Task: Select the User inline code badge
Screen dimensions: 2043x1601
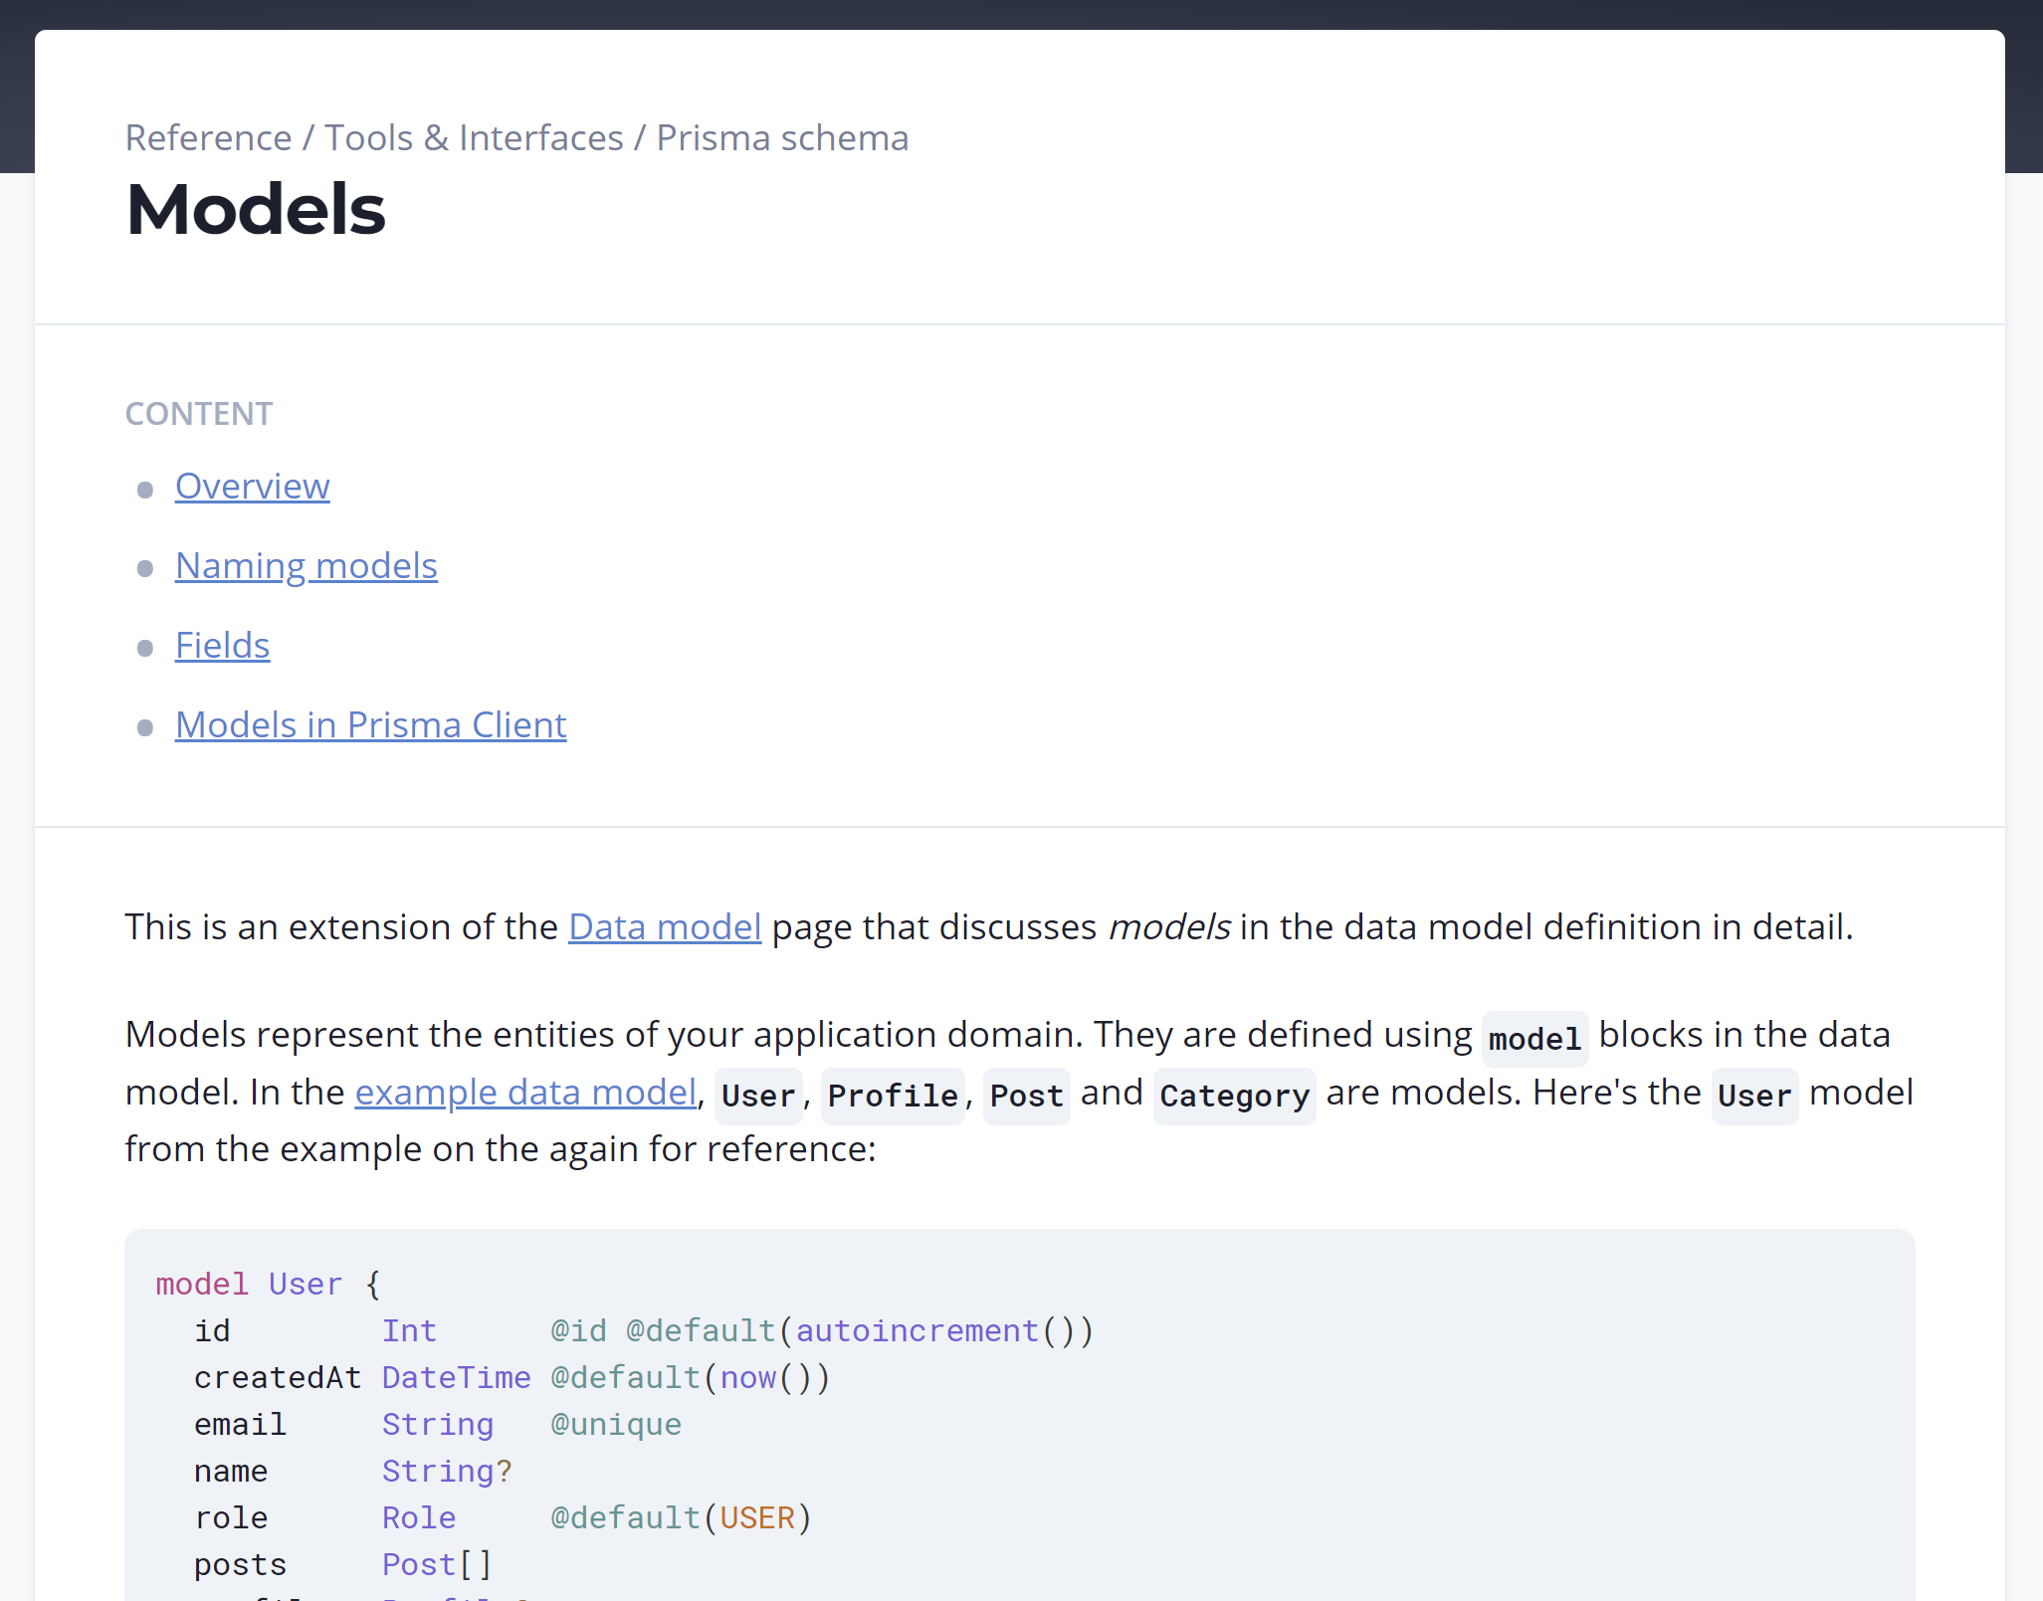Action: pyautogui.click(x=757, y=1096)
